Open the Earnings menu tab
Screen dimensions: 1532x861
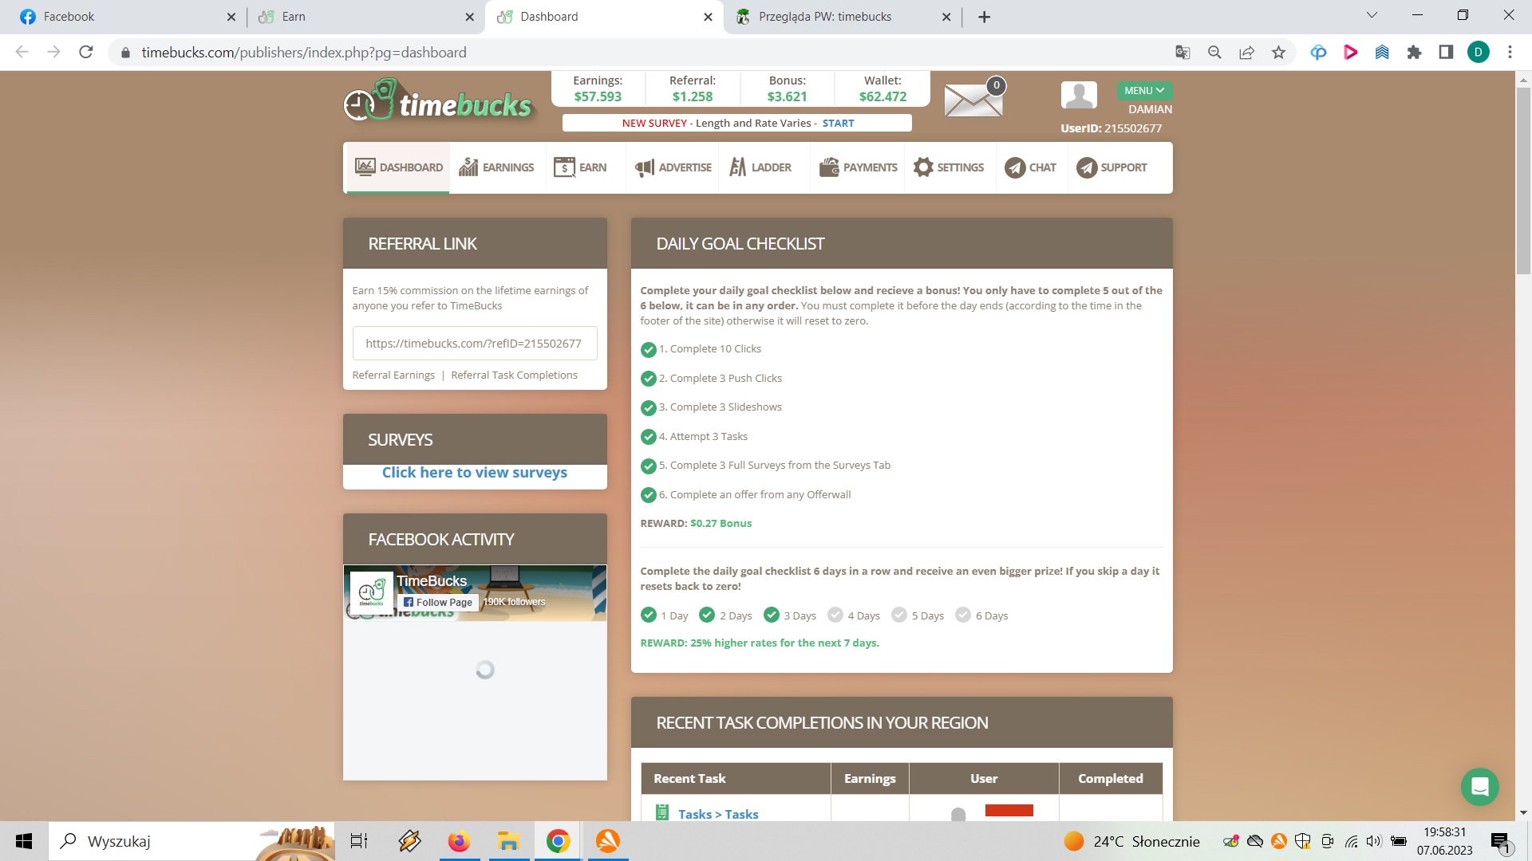pyautogui.click(x=496, y=167)
